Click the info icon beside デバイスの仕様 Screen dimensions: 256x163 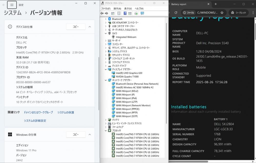pos(10,27)
